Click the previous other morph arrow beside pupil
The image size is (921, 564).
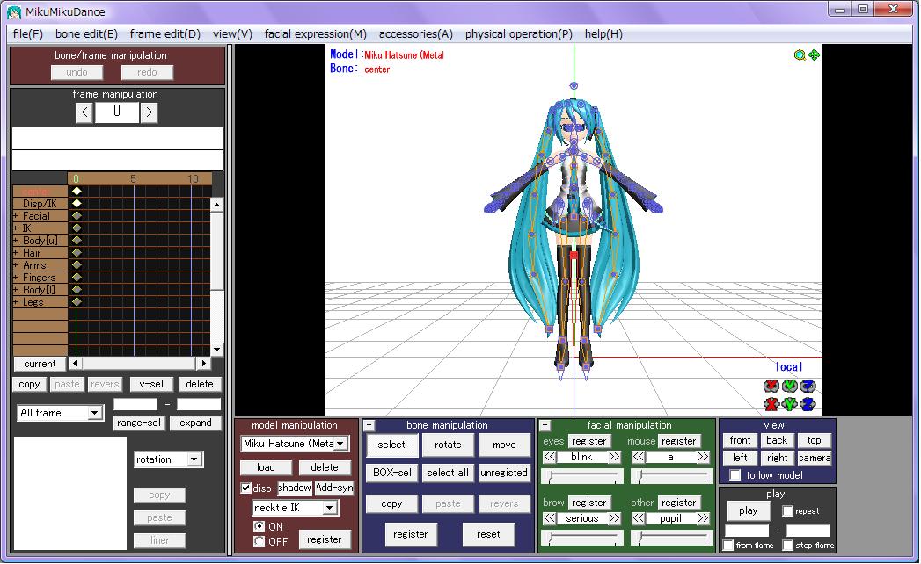639,519
